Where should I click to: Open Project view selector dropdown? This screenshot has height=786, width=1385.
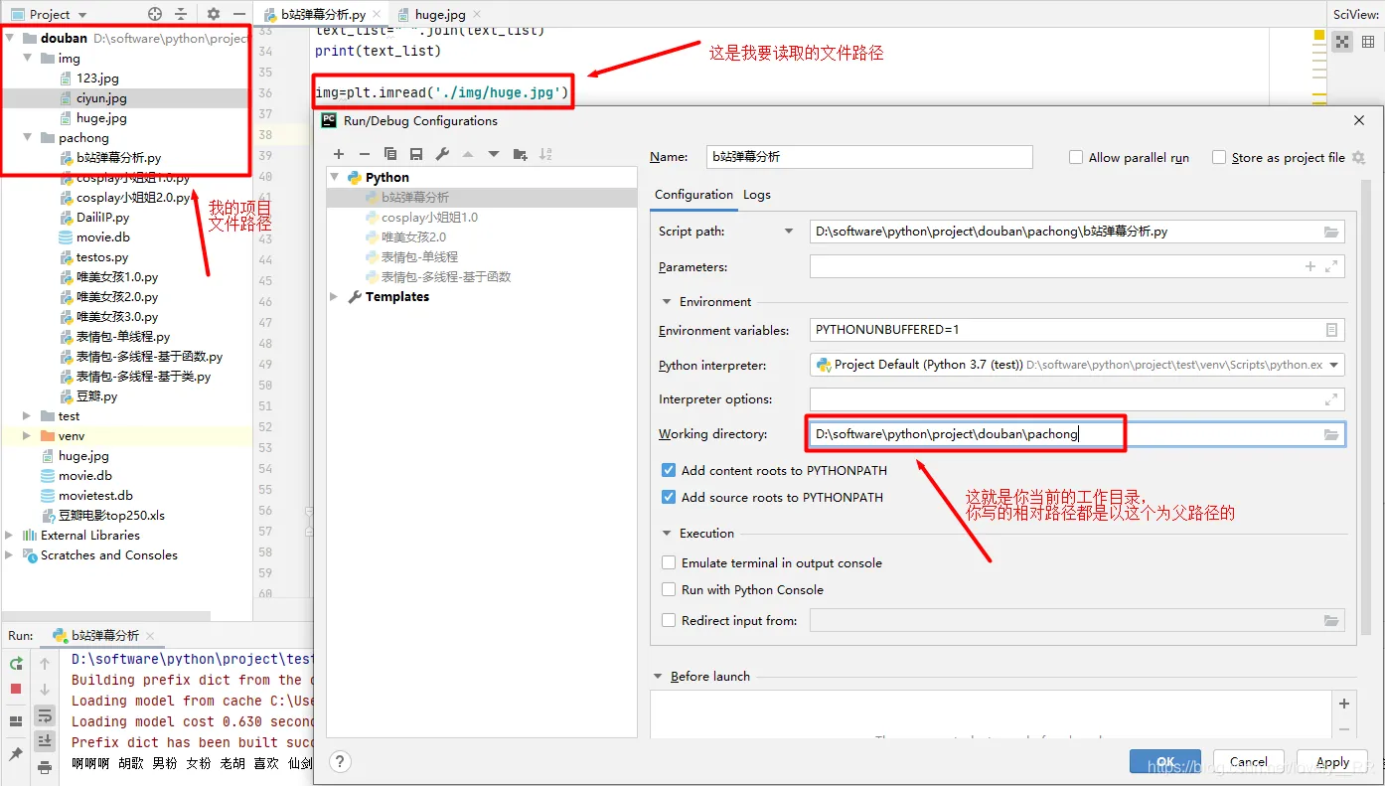(81, 15)
